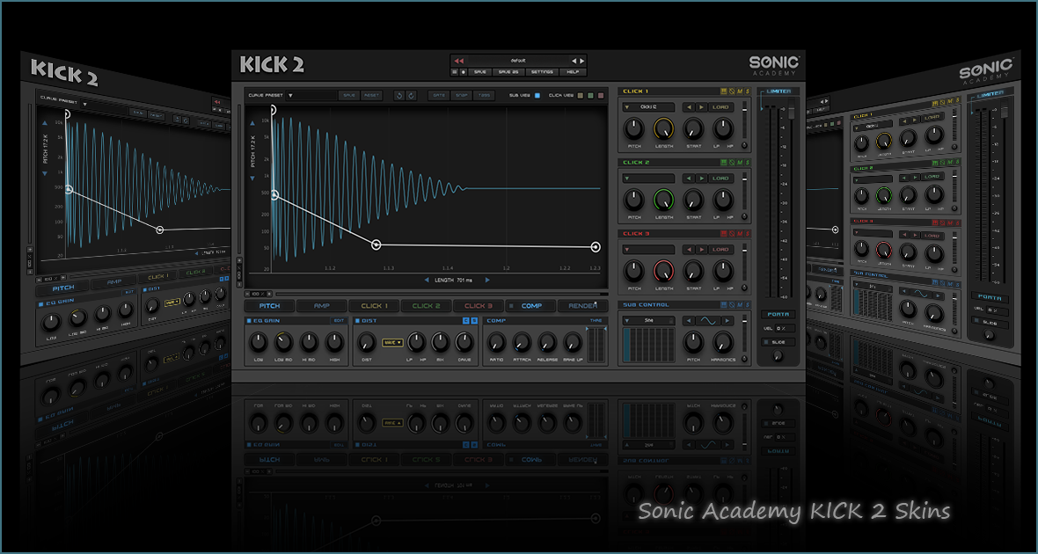Click the VEL value field
This screenshot has width=1038, height=554.
(x=785, y=328)
